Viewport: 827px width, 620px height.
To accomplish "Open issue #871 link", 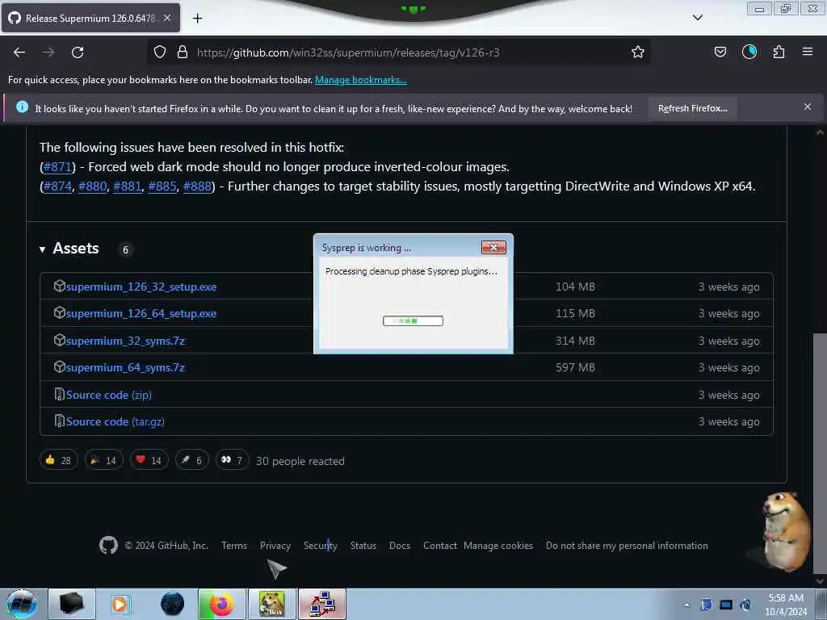I will [x=57, y=167].
